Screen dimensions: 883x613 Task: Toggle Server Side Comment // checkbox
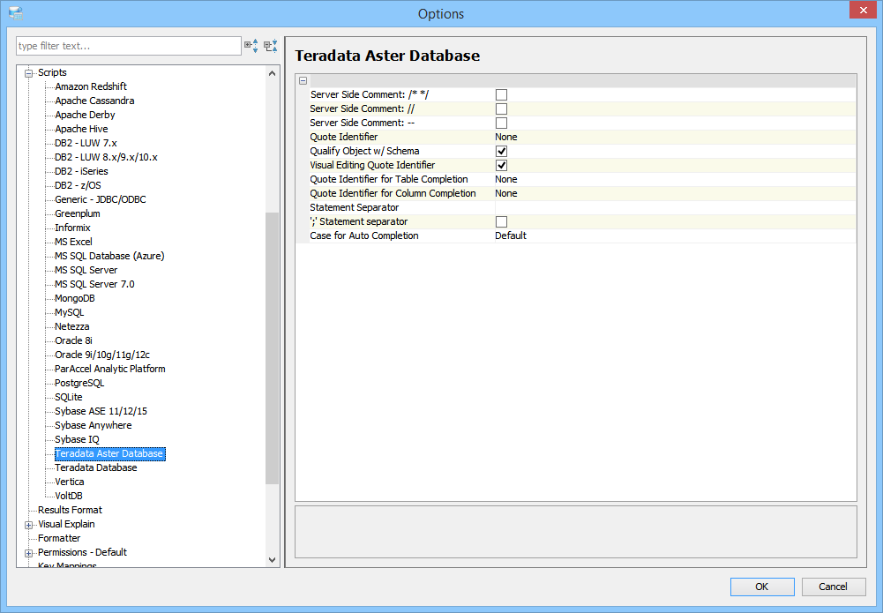pos(501,108)
